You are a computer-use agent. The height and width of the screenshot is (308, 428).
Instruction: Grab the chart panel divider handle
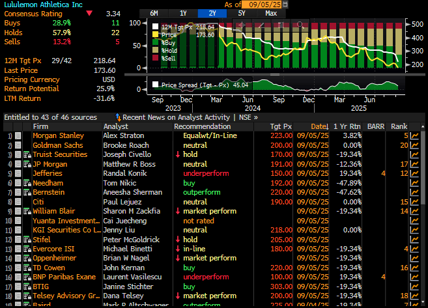tap(275, 74)
